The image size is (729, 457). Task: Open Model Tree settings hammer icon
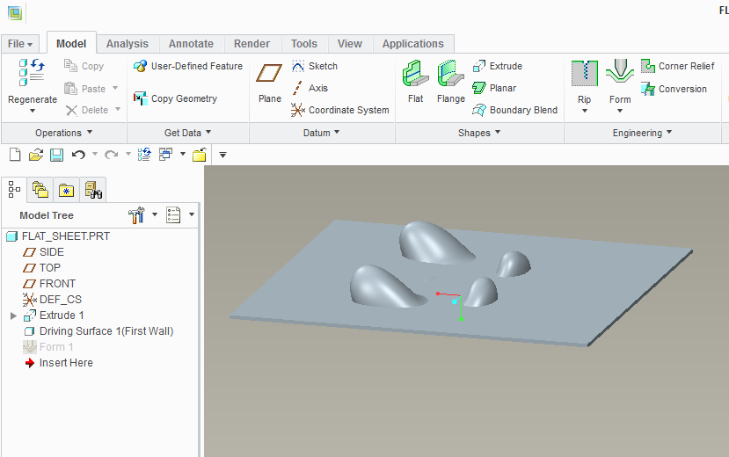click(136, 215)
